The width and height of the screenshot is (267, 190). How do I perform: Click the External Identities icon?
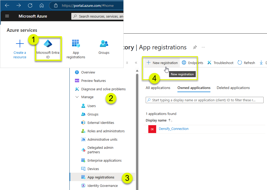click(x=83, y=123)
